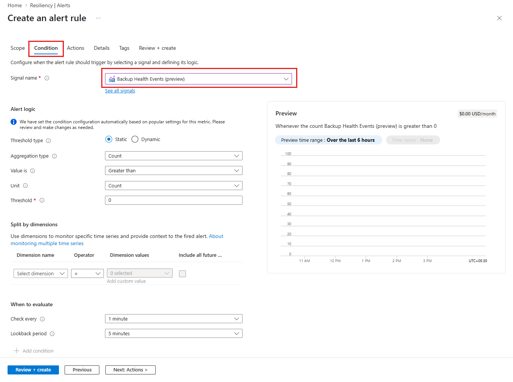Click the Threshold info icon
The width and height of the screenshot is (513, 382).
pyautogui.click(x=42, y=200)
